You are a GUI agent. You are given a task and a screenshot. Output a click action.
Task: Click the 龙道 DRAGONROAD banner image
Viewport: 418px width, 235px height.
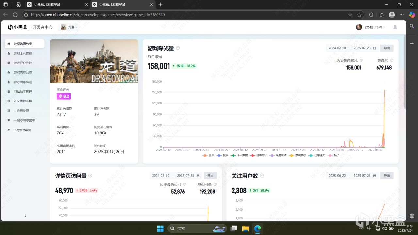[x=94, y=61]
